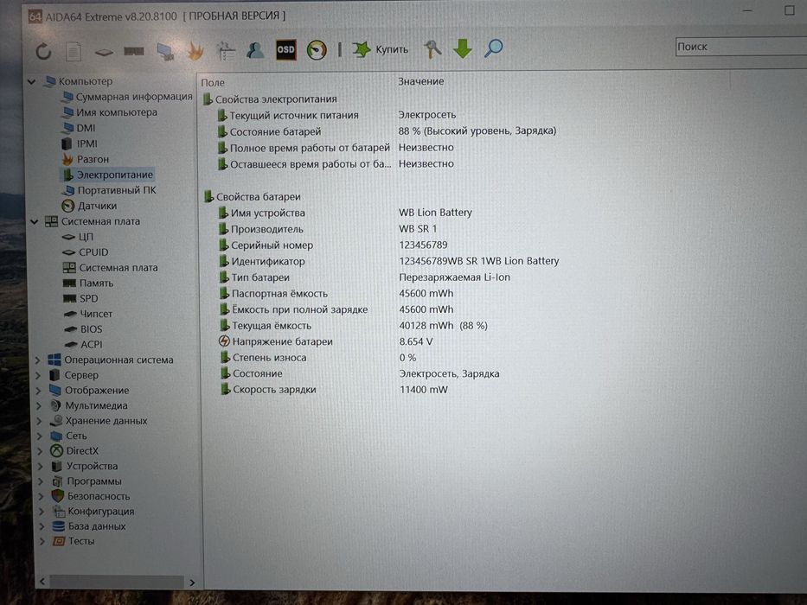Select Тесты in the tree

[74, 541]
